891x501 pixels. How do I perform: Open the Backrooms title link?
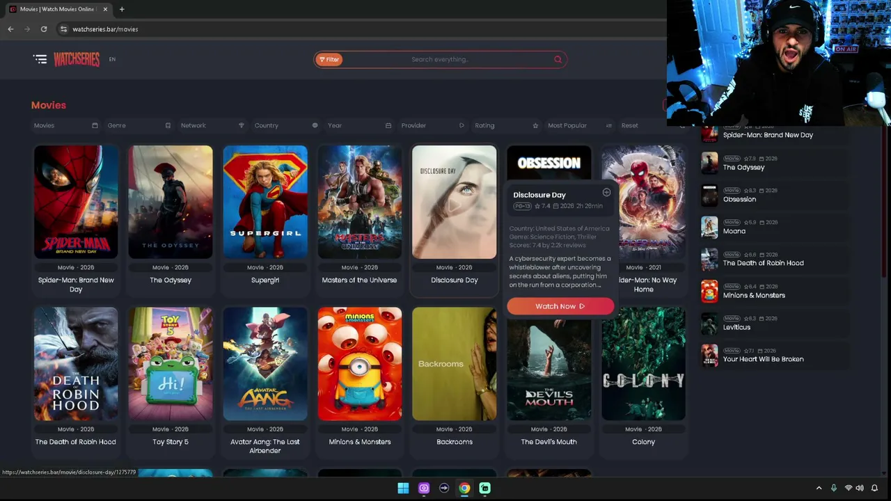pos(455,442)
